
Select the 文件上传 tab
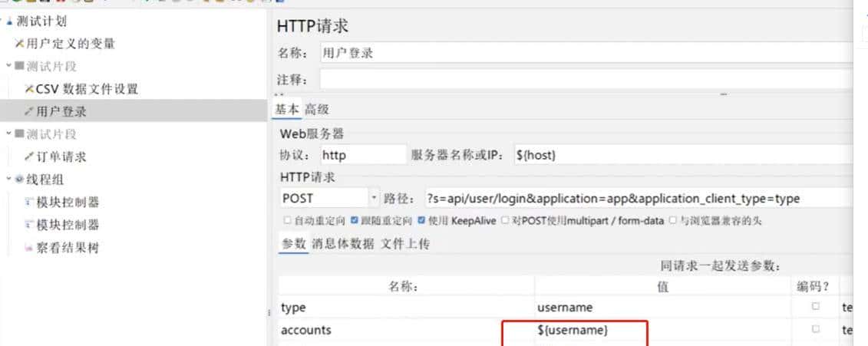[405, 244]
